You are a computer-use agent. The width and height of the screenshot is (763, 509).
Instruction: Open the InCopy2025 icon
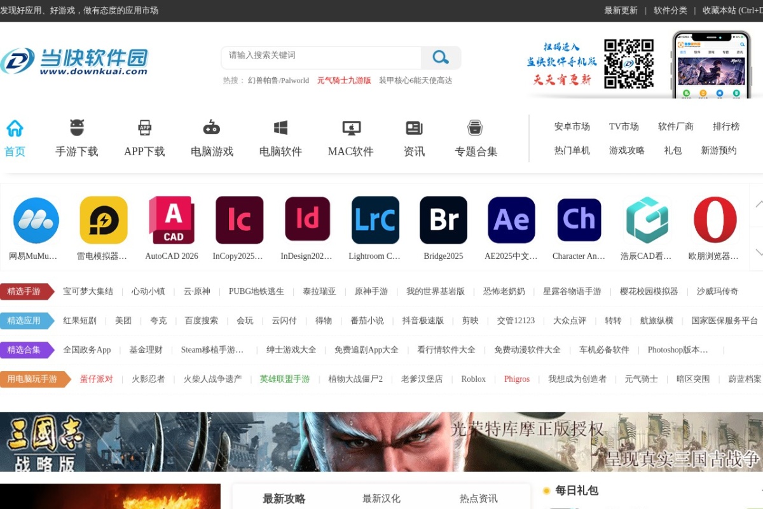pos(239,220)
